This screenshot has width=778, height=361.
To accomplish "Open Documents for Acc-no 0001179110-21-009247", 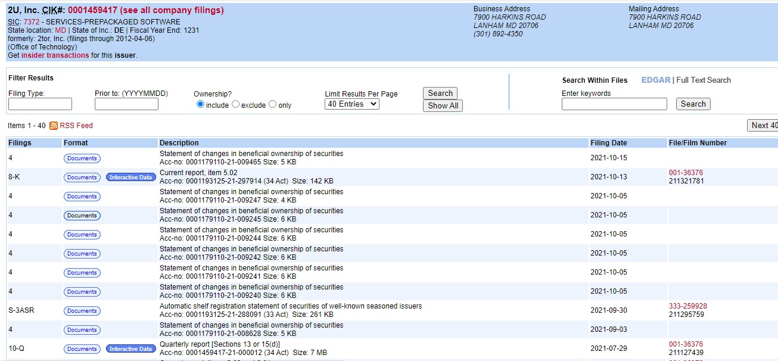I will tap(82, 197).
